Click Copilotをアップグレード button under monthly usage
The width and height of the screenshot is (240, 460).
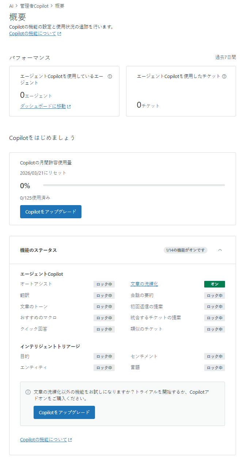click(51, 212)
